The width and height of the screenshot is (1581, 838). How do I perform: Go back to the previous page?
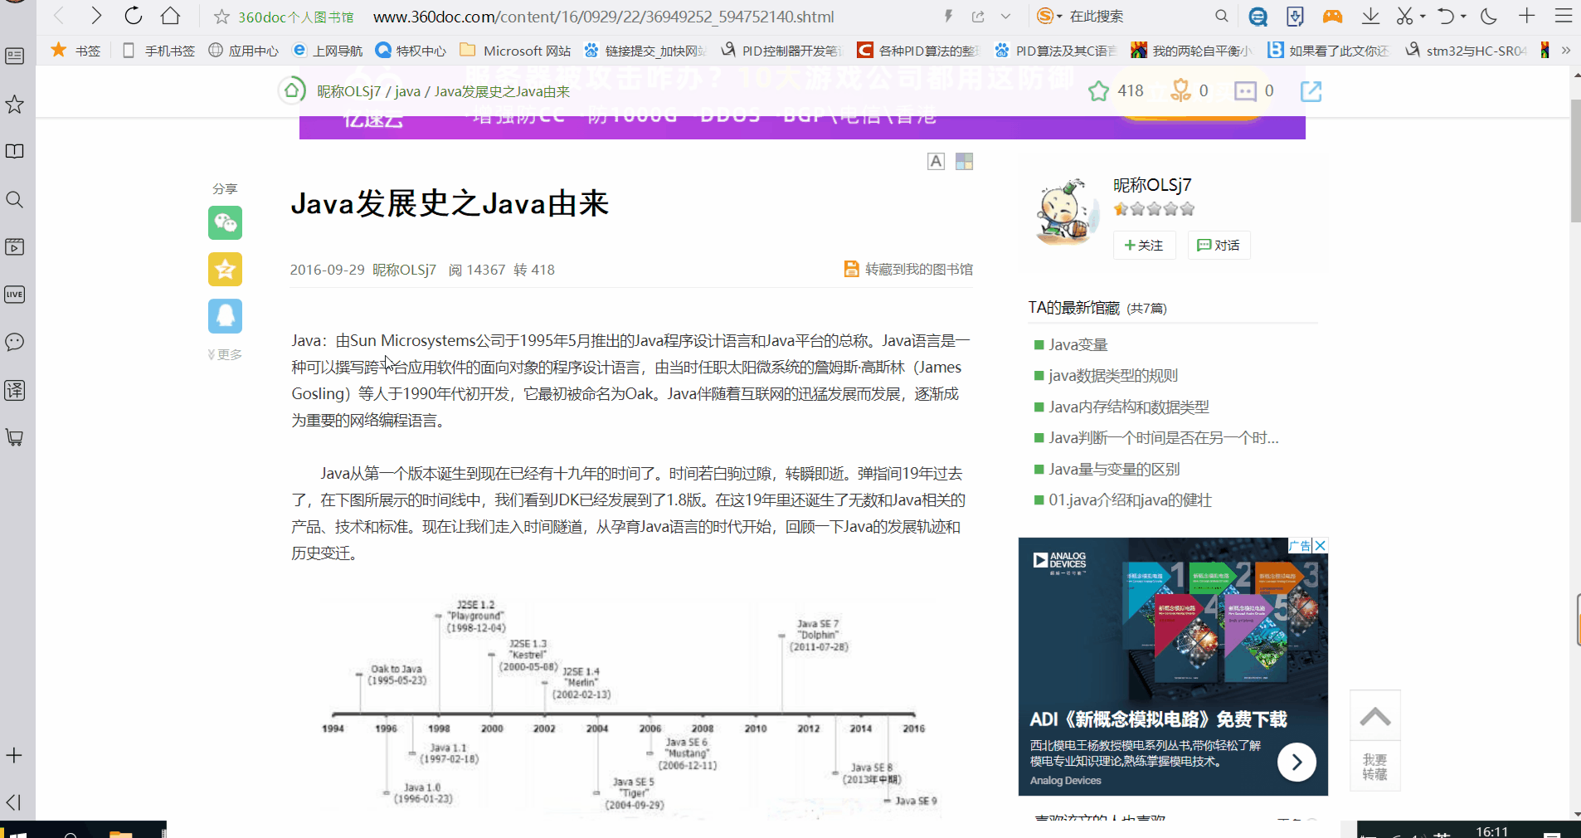(x=59, y=16)
